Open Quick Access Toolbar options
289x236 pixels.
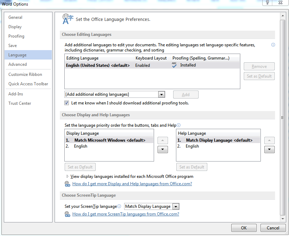click(28, 84)
